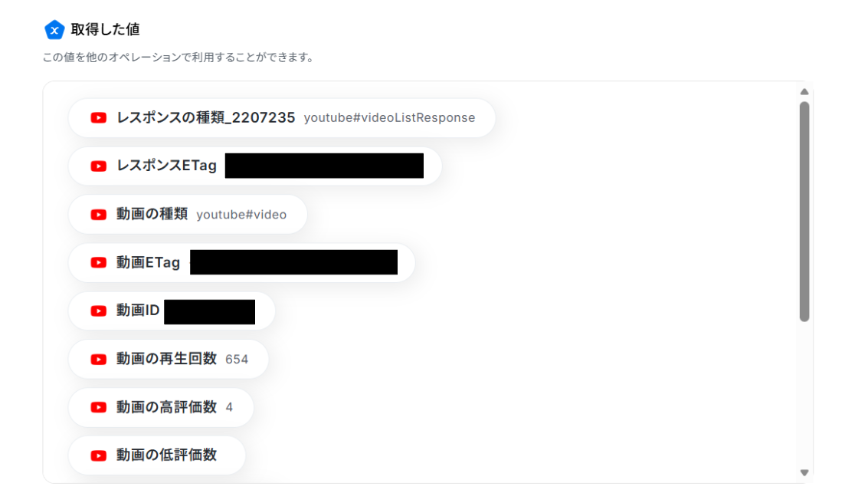The image size is (868, 503).
Task: Click YouTube icon in レスポンスの種類_2207235 chip
Action: pos(99,118)
